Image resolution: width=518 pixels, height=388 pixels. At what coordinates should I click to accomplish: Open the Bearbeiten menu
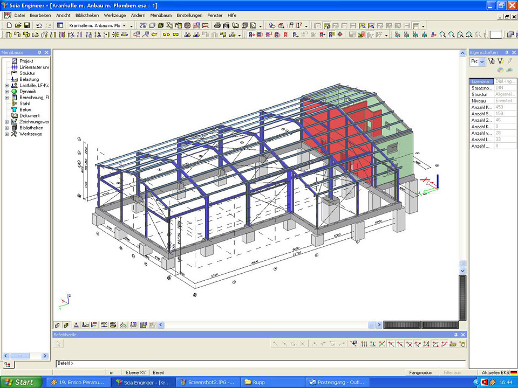coord(40,16)
